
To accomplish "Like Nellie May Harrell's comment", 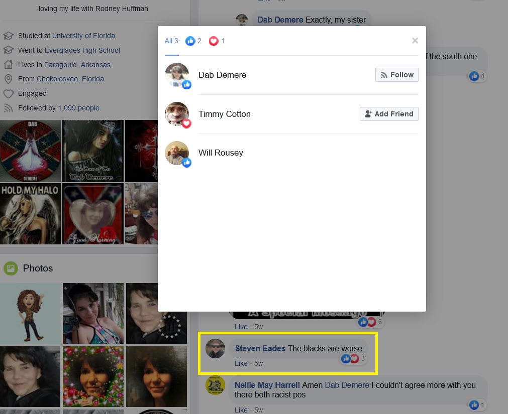I will coord(241,410).
